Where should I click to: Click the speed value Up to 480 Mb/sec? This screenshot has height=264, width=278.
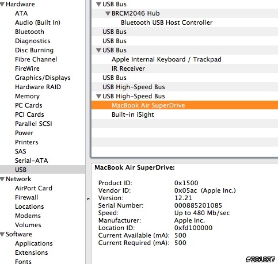(x=202, y=213)
